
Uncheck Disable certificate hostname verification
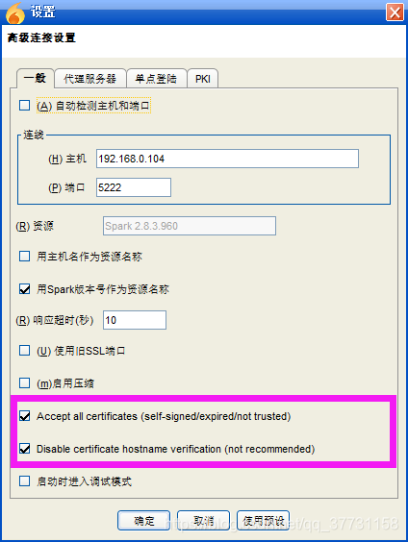point(25,449)
